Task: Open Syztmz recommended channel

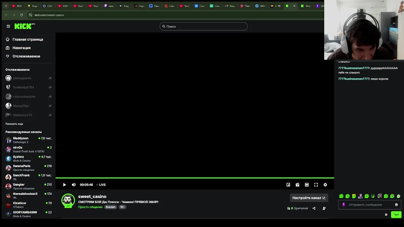Action: pyautogui.click(x=28, y=159)
